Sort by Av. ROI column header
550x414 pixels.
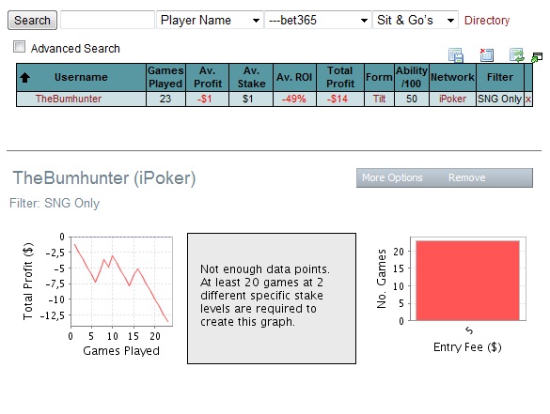pyautogui.click(x=294, y=77)
